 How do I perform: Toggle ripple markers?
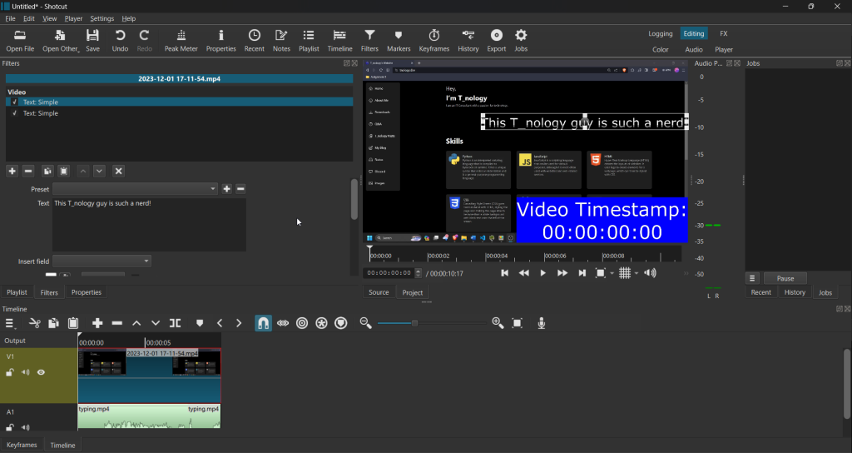pos(340,323)
